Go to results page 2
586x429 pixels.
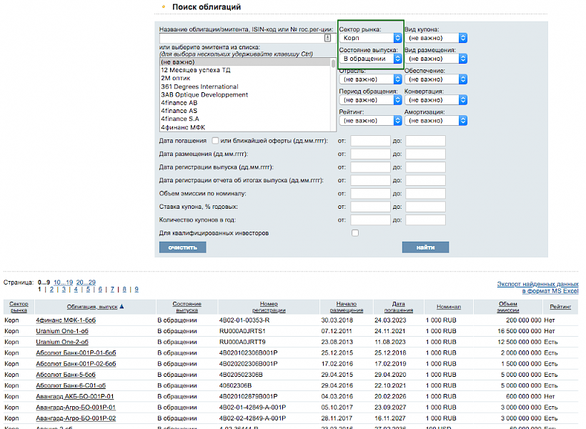click(x=51, y=289)
